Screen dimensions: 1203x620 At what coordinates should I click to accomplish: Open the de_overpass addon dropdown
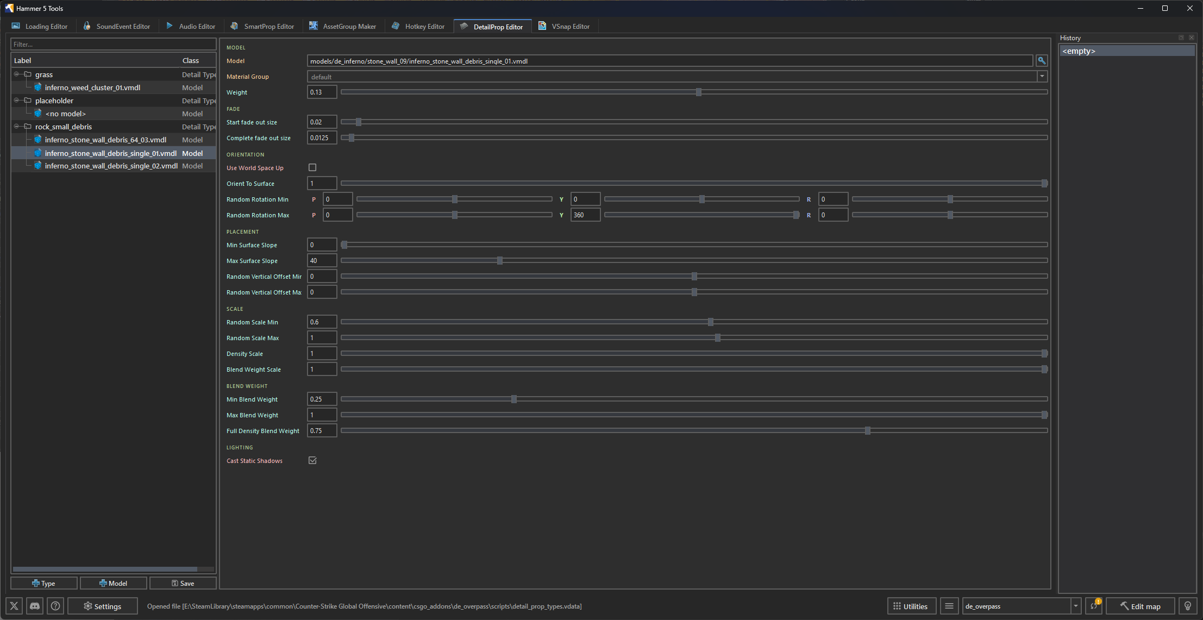point(1075,606)
